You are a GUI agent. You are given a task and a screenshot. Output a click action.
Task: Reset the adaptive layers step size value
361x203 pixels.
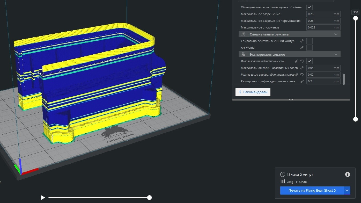302,75
